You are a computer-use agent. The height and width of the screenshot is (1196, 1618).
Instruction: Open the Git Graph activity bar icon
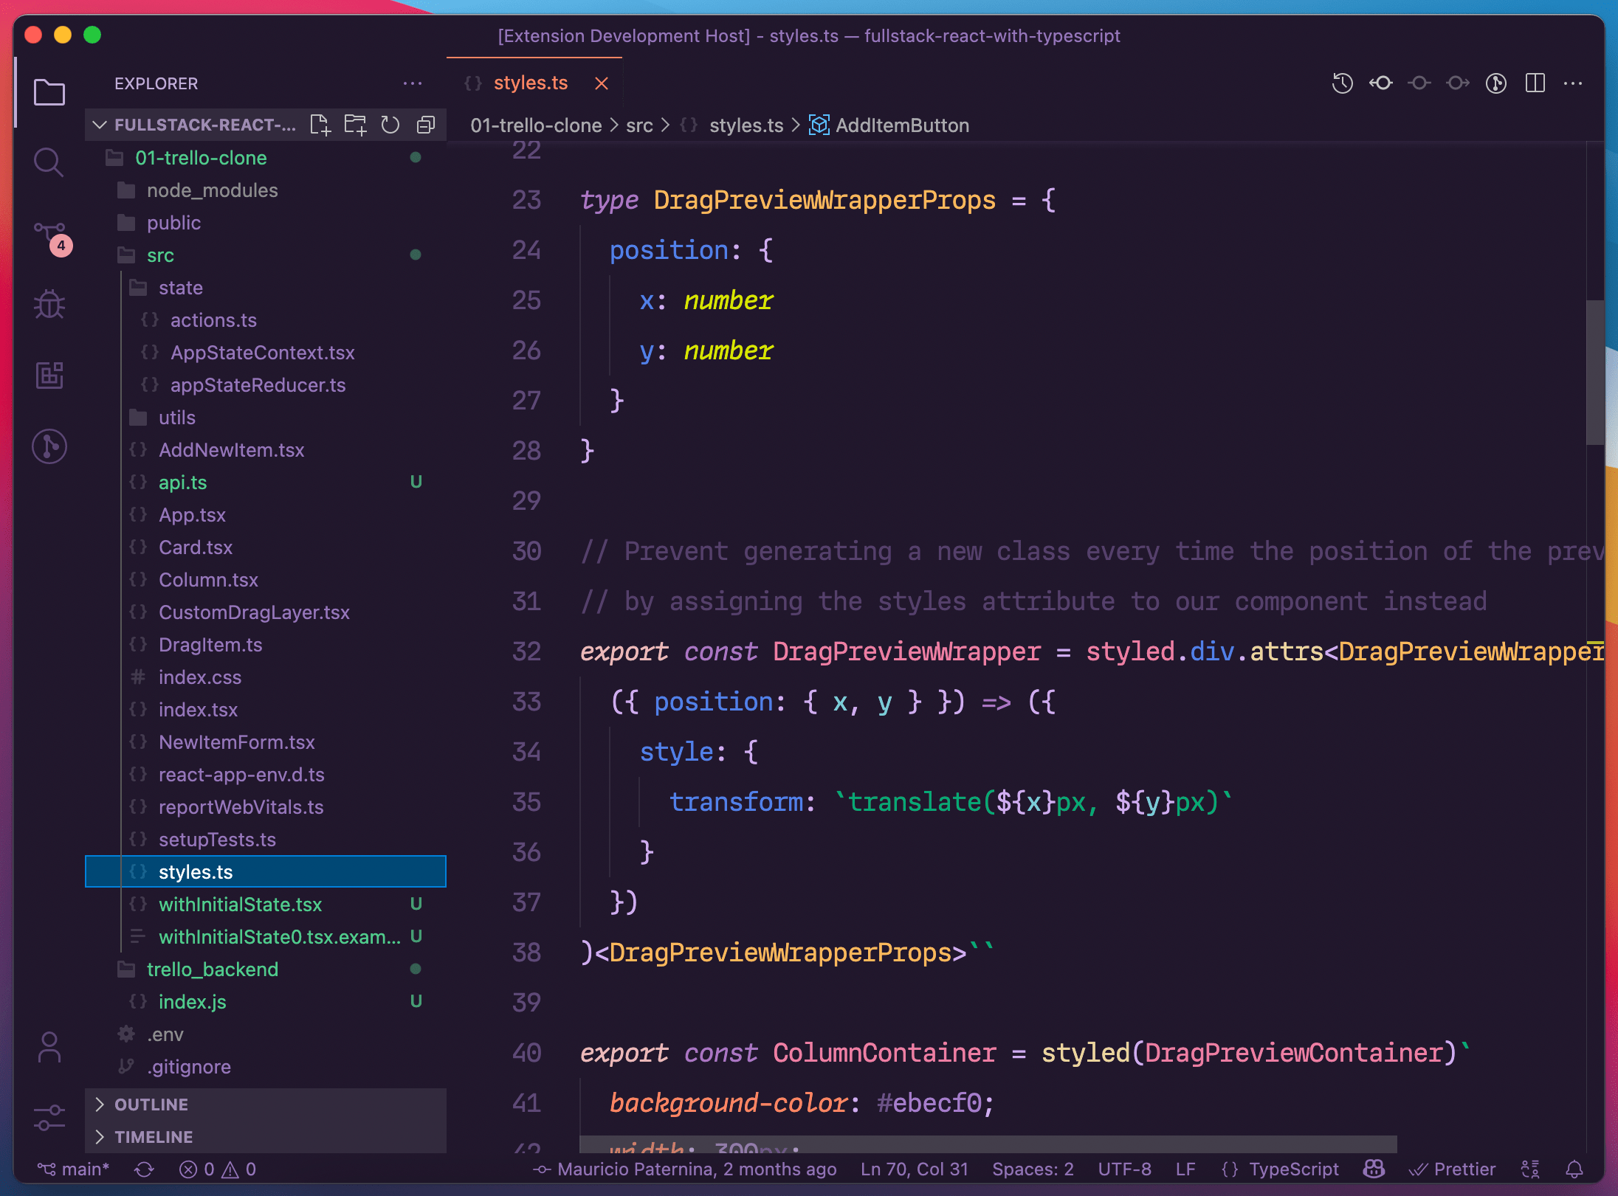point(49,446)
